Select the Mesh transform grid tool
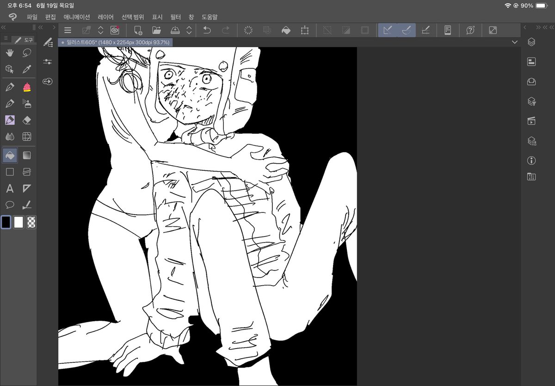 [x=27, y=137]
